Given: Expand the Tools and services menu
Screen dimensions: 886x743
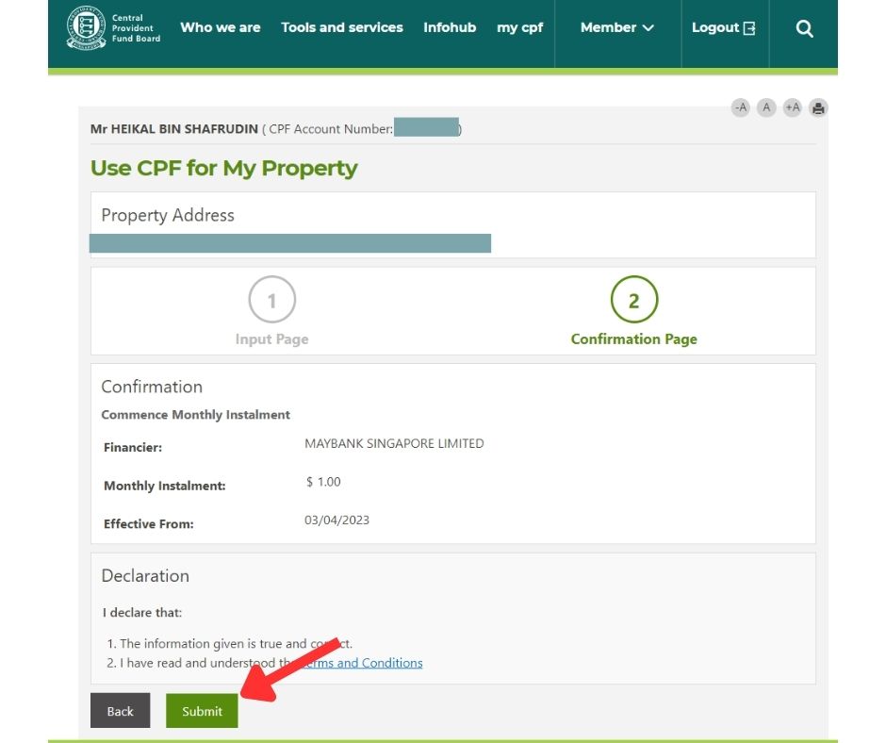Looking at the screenshot, I should point(341,27).
